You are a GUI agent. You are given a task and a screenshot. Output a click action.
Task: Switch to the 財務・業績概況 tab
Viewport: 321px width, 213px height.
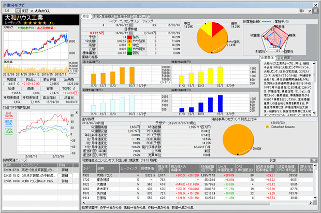pyautogui.click(x=104, y=17)
